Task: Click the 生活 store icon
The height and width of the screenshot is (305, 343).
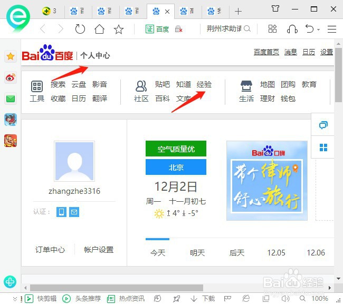Action: click(x=246, y=86)
